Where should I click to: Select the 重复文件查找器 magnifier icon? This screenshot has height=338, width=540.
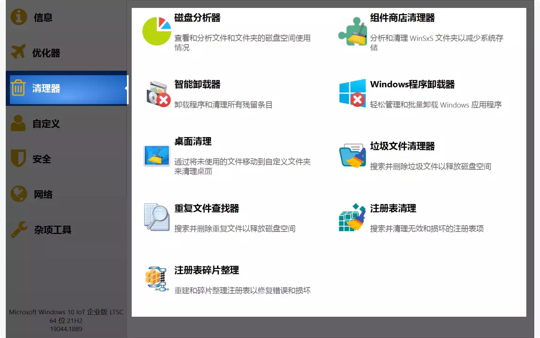pyautogui.click(x=156, y=217)
